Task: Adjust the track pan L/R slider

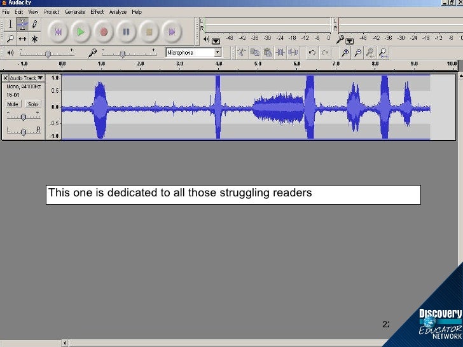Action: coord(24,131)
